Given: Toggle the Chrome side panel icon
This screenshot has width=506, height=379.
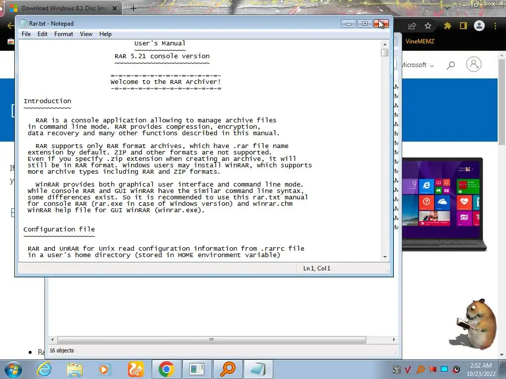Looking at the screenshot, I should pyautogui.click(x=464, y=26).
